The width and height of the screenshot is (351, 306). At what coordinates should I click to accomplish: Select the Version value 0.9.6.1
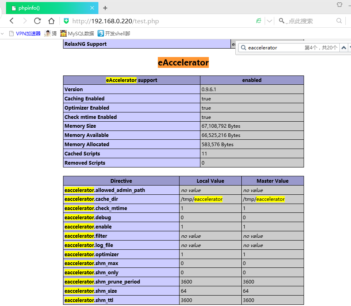pos(208,89)
